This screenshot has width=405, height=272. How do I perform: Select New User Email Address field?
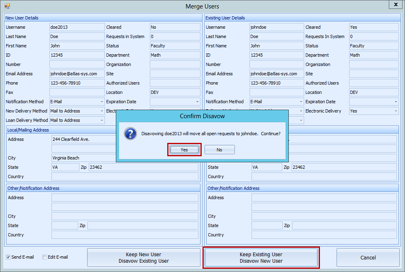(x=77, y=74)
